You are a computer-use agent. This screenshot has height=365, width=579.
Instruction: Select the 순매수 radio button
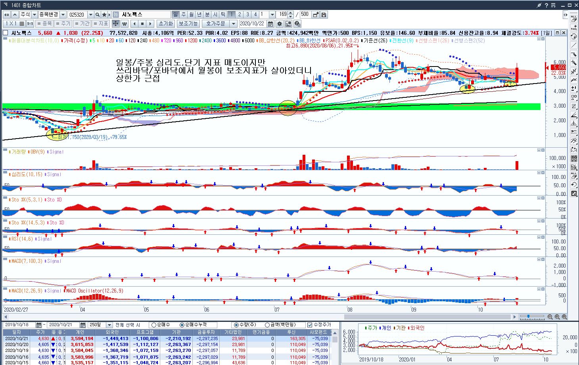coord(154,325)
